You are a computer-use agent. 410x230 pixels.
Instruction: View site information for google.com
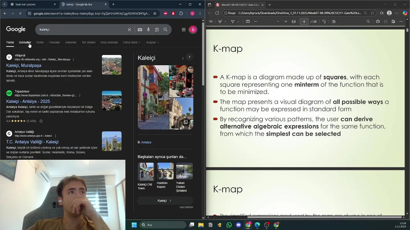(x=29, y=13)
